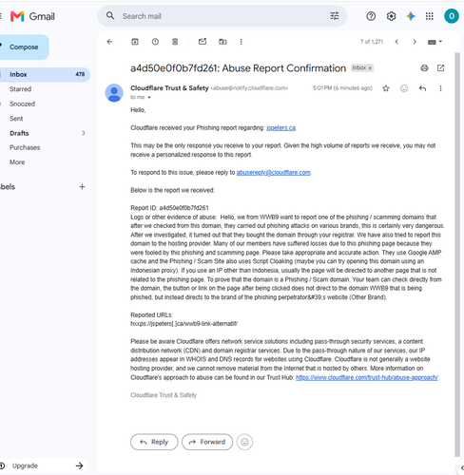464x475 pixels.
Task: Go to older email arrow
Action: coord(415,42)
